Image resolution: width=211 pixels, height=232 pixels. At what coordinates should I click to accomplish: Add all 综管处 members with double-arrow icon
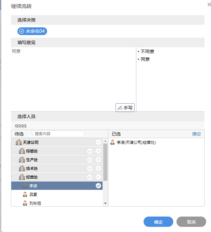90,151
